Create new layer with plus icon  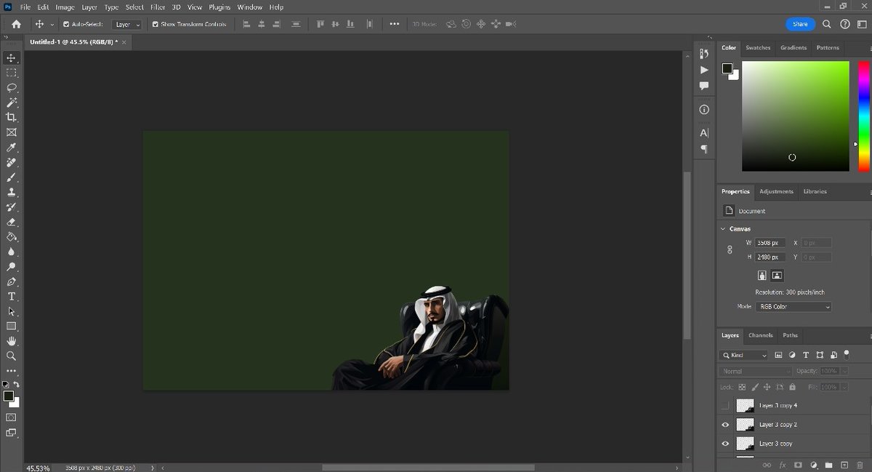[x=844, y=465]
